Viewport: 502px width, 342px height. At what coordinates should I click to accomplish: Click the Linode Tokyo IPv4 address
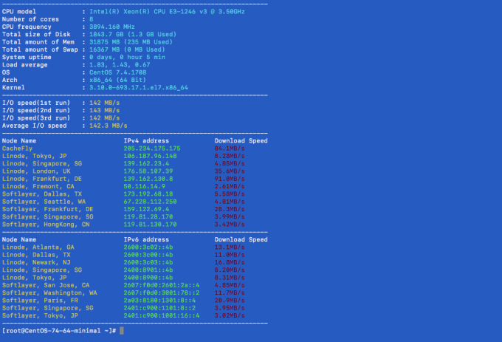pyautogui.click(x=150, y=156)
